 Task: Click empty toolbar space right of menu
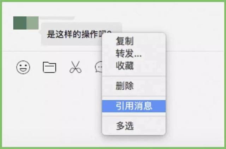click(195, 67)
